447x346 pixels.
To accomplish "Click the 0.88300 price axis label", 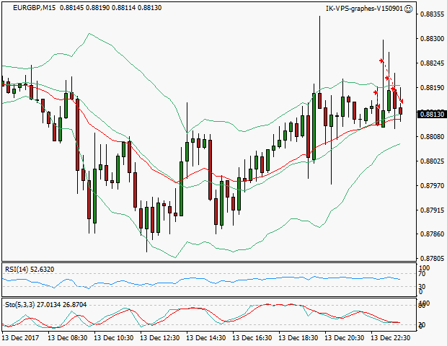I will click(x=431, y=39).
